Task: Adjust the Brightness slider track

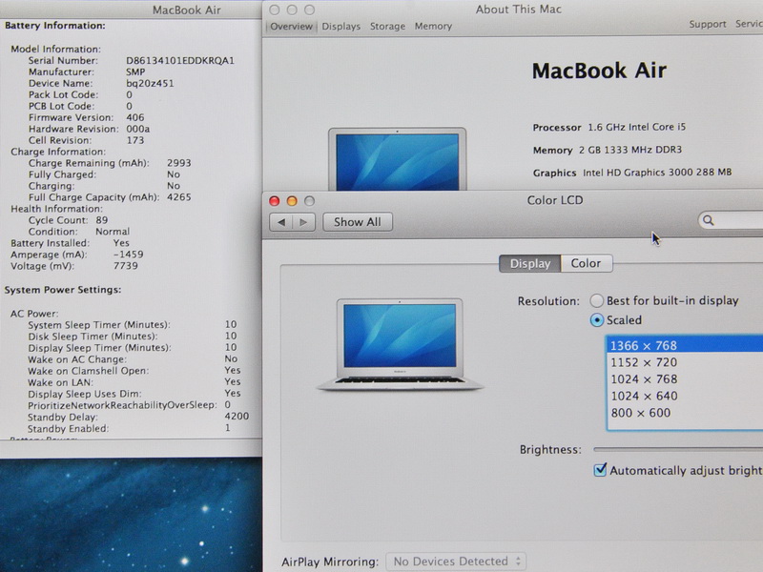Action: tap(678, 449)
